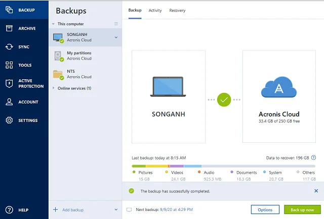The image size is (324, 219).
Task: Open the Archive box icon
Action: pos(9,28)
